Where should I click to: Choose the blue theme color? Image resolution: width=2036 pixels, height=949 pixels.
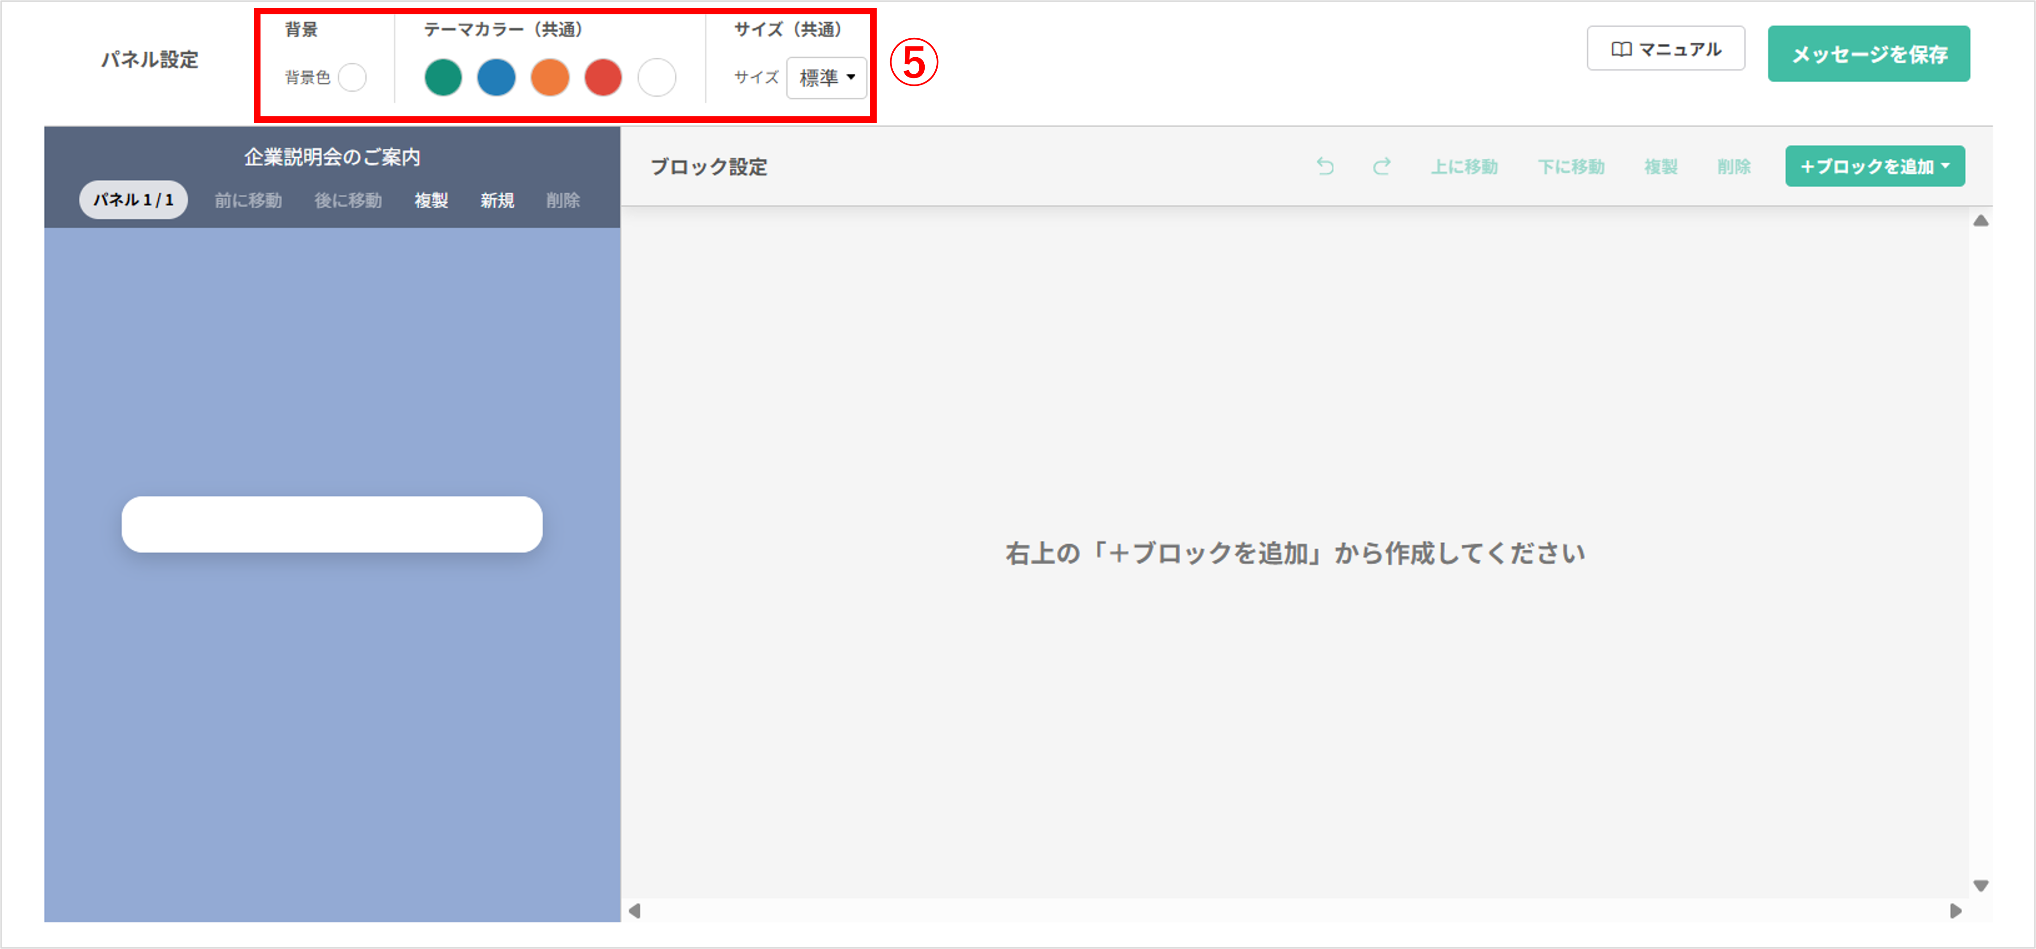tap(497, 78)
